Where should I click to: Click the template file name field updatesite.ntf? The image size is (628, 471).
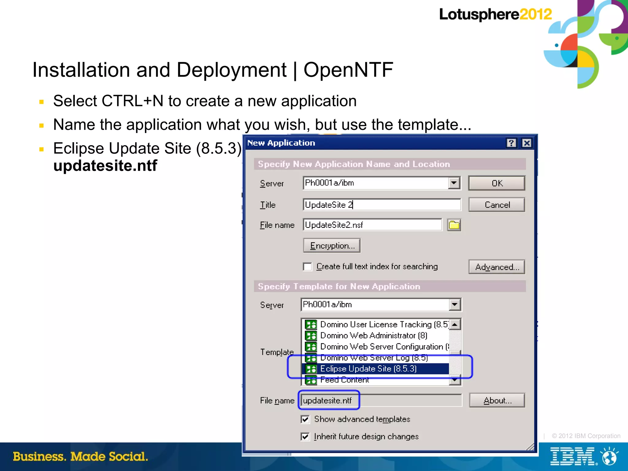pos(381,401)
